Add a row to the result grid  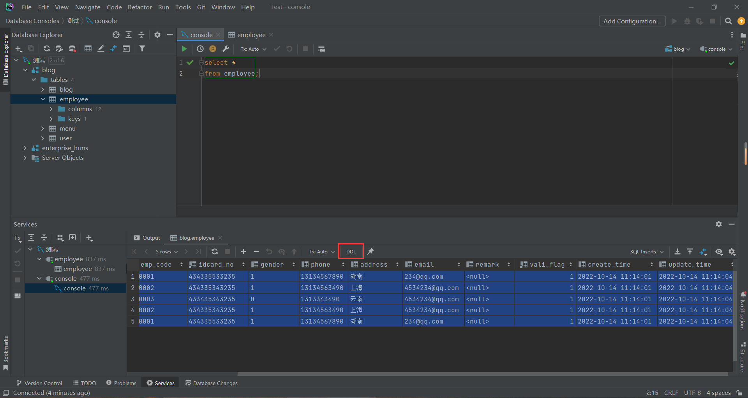click(243, 251)
